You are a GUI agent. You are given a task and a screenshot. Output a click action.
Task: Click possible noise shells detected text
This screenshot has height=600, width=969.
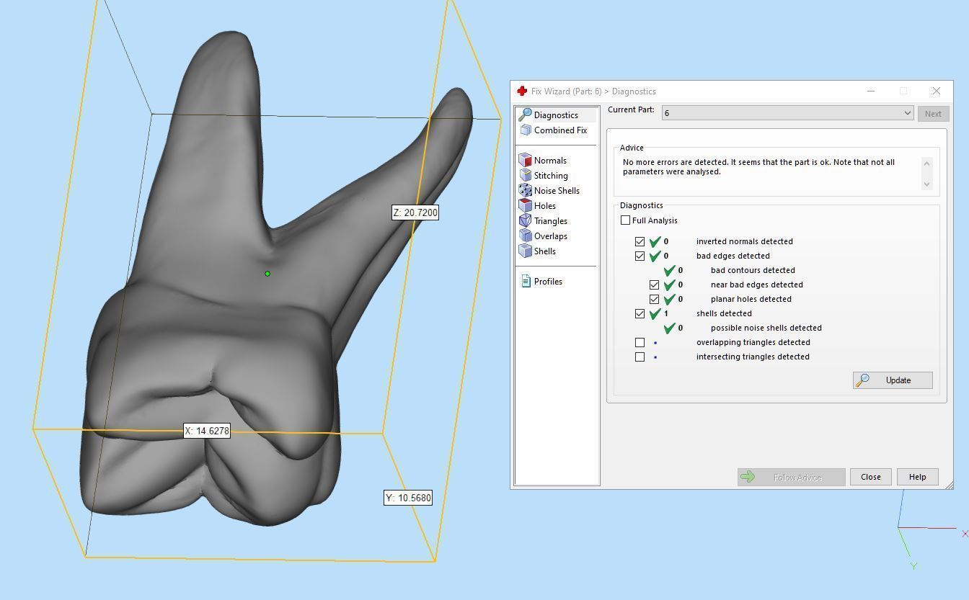(x=766, y=328)
